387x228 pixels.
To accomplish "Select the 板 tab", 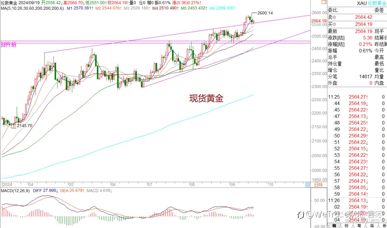I will 383,226.
